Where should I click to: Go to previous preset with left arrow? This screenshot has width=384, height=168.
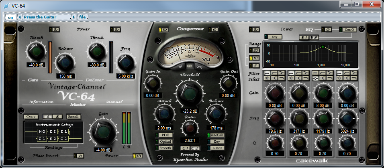point(20,17)
